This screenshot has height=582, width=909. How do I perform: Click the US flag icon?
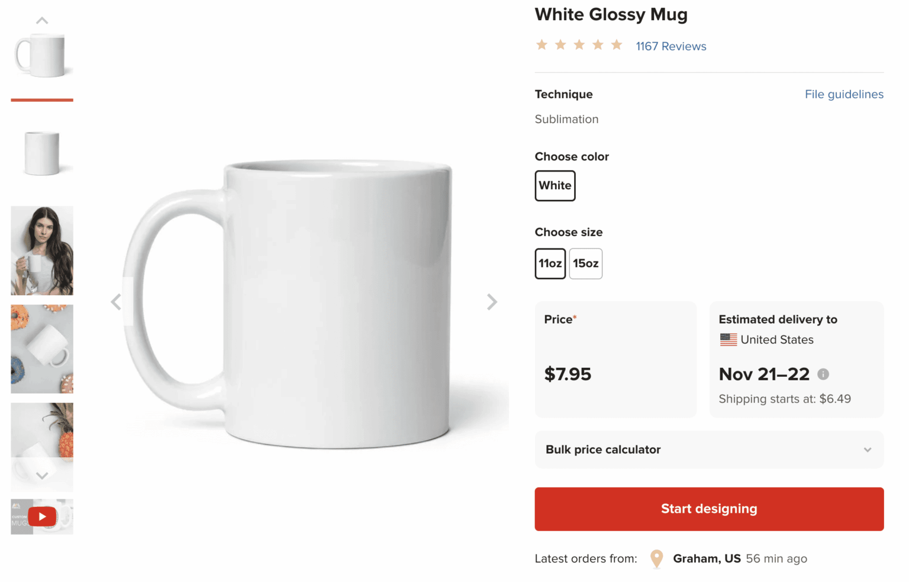tap(727, 339)
